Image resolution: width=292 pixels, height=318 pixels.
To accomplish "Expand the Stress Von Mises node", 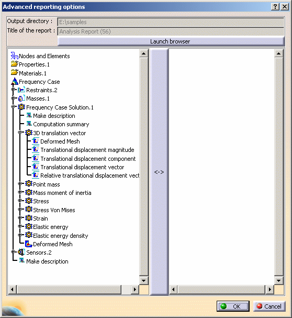I will coord(20,209).
